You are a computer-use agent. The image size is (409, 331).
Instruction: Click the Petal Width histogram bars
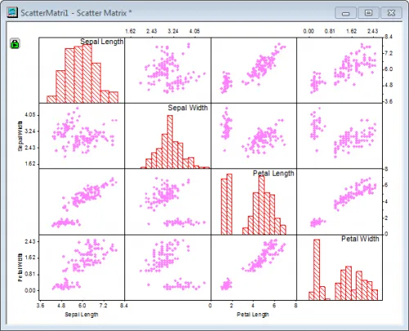[x=343, y=270]
